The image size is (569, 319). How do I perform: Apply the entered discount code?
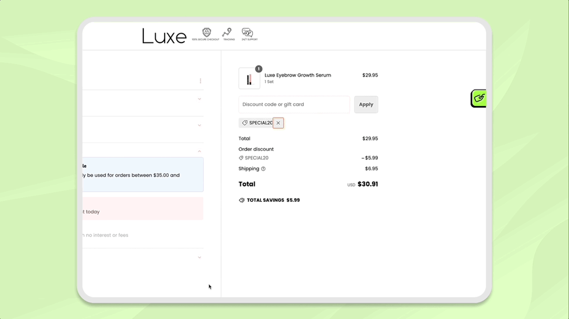366,105
